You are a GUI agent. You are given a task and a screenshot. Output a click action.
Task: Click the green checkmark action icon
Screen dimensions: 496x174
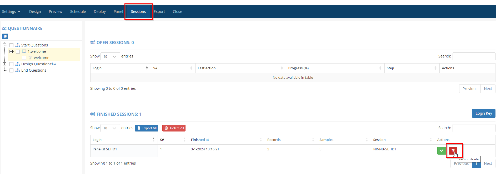coord(442,151)
